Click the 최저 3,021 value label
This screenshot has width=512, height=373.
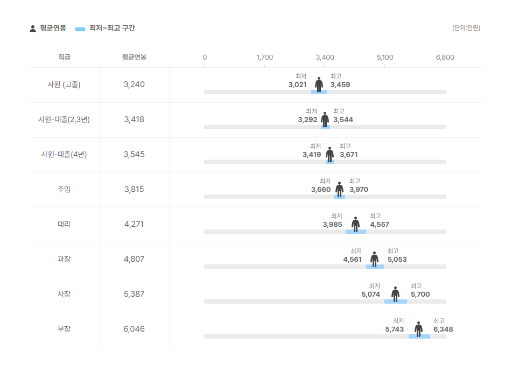coord(297,85)
